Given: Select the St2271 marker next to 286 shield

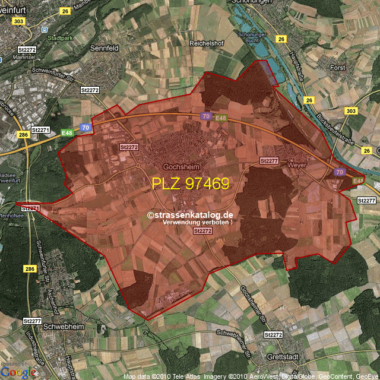Looking at the screenshot, I should [41, 129].
